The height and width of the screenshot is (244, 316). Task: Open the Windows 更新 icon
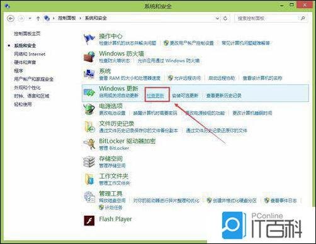click(x=89, y=92)
